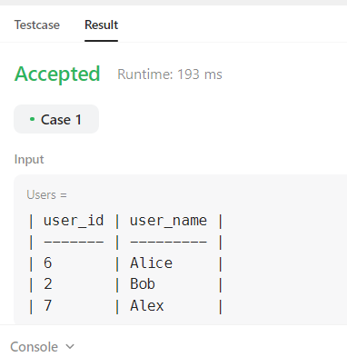Click the Alice name cell
Viewport: 347px width, 357px height.
pyautogui.click(x=152, y=263)
